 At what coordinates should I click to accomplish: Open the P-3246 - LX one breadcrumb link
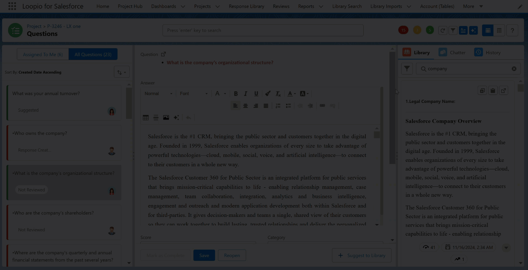click(x=64, y=26)
